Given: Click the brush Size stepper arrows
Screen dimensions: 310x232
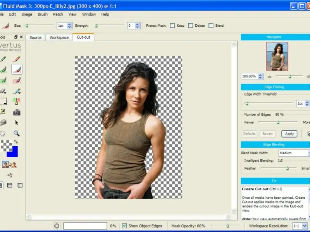Looking at the screenshot, I should coord(69,26).
